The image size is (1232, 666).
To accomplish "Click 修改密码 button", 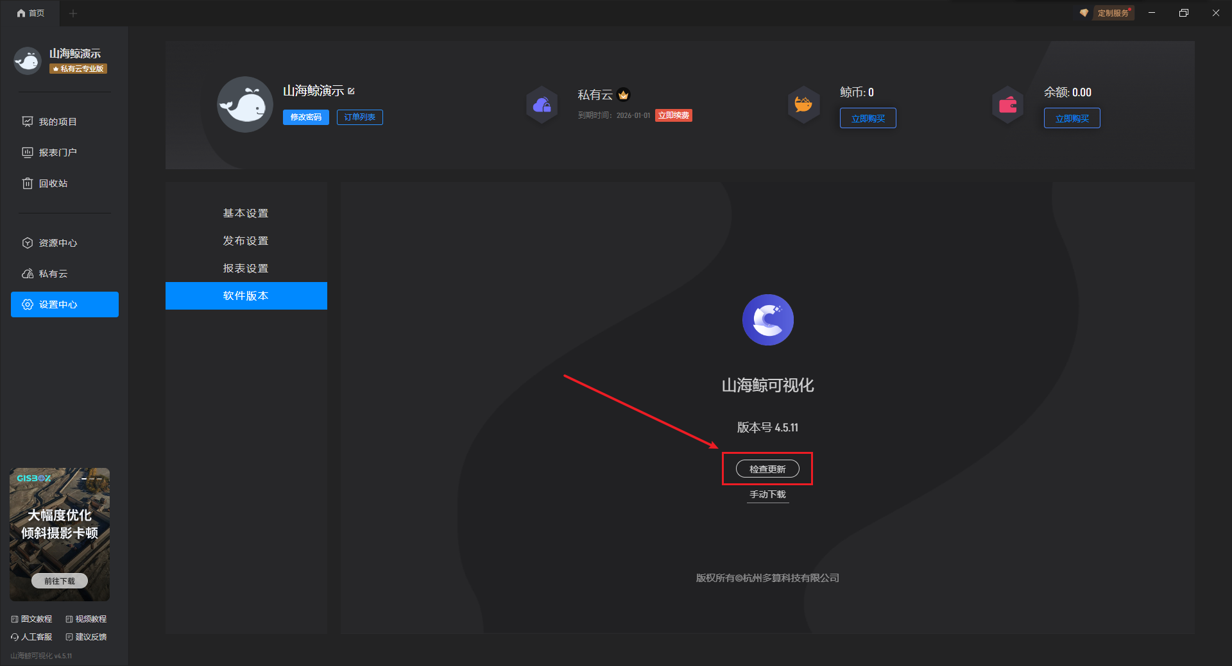I will (x=306, y=117).
